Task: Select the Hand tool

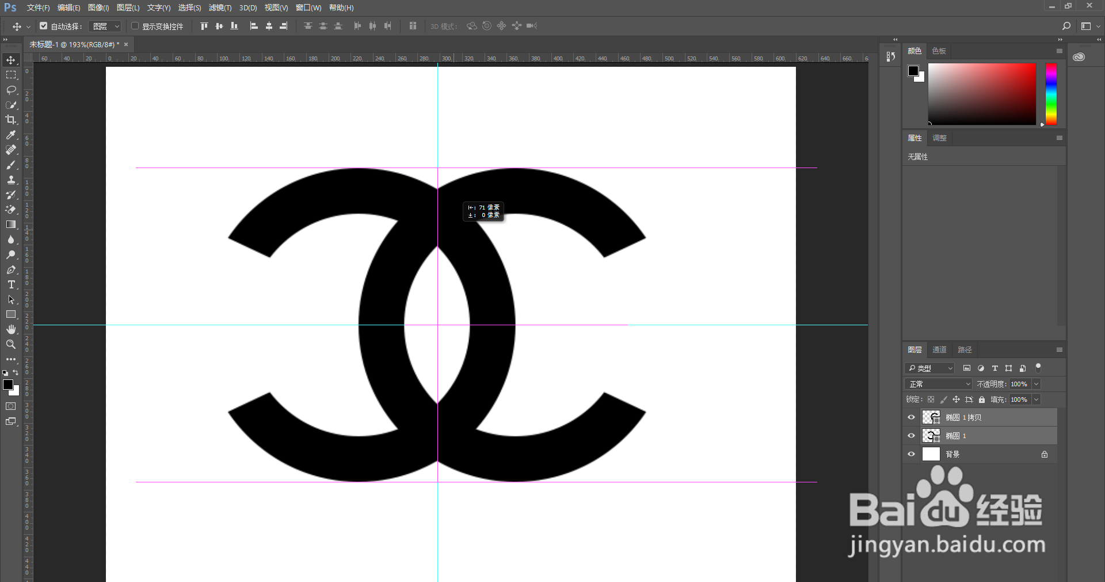Action: point(11,329)
